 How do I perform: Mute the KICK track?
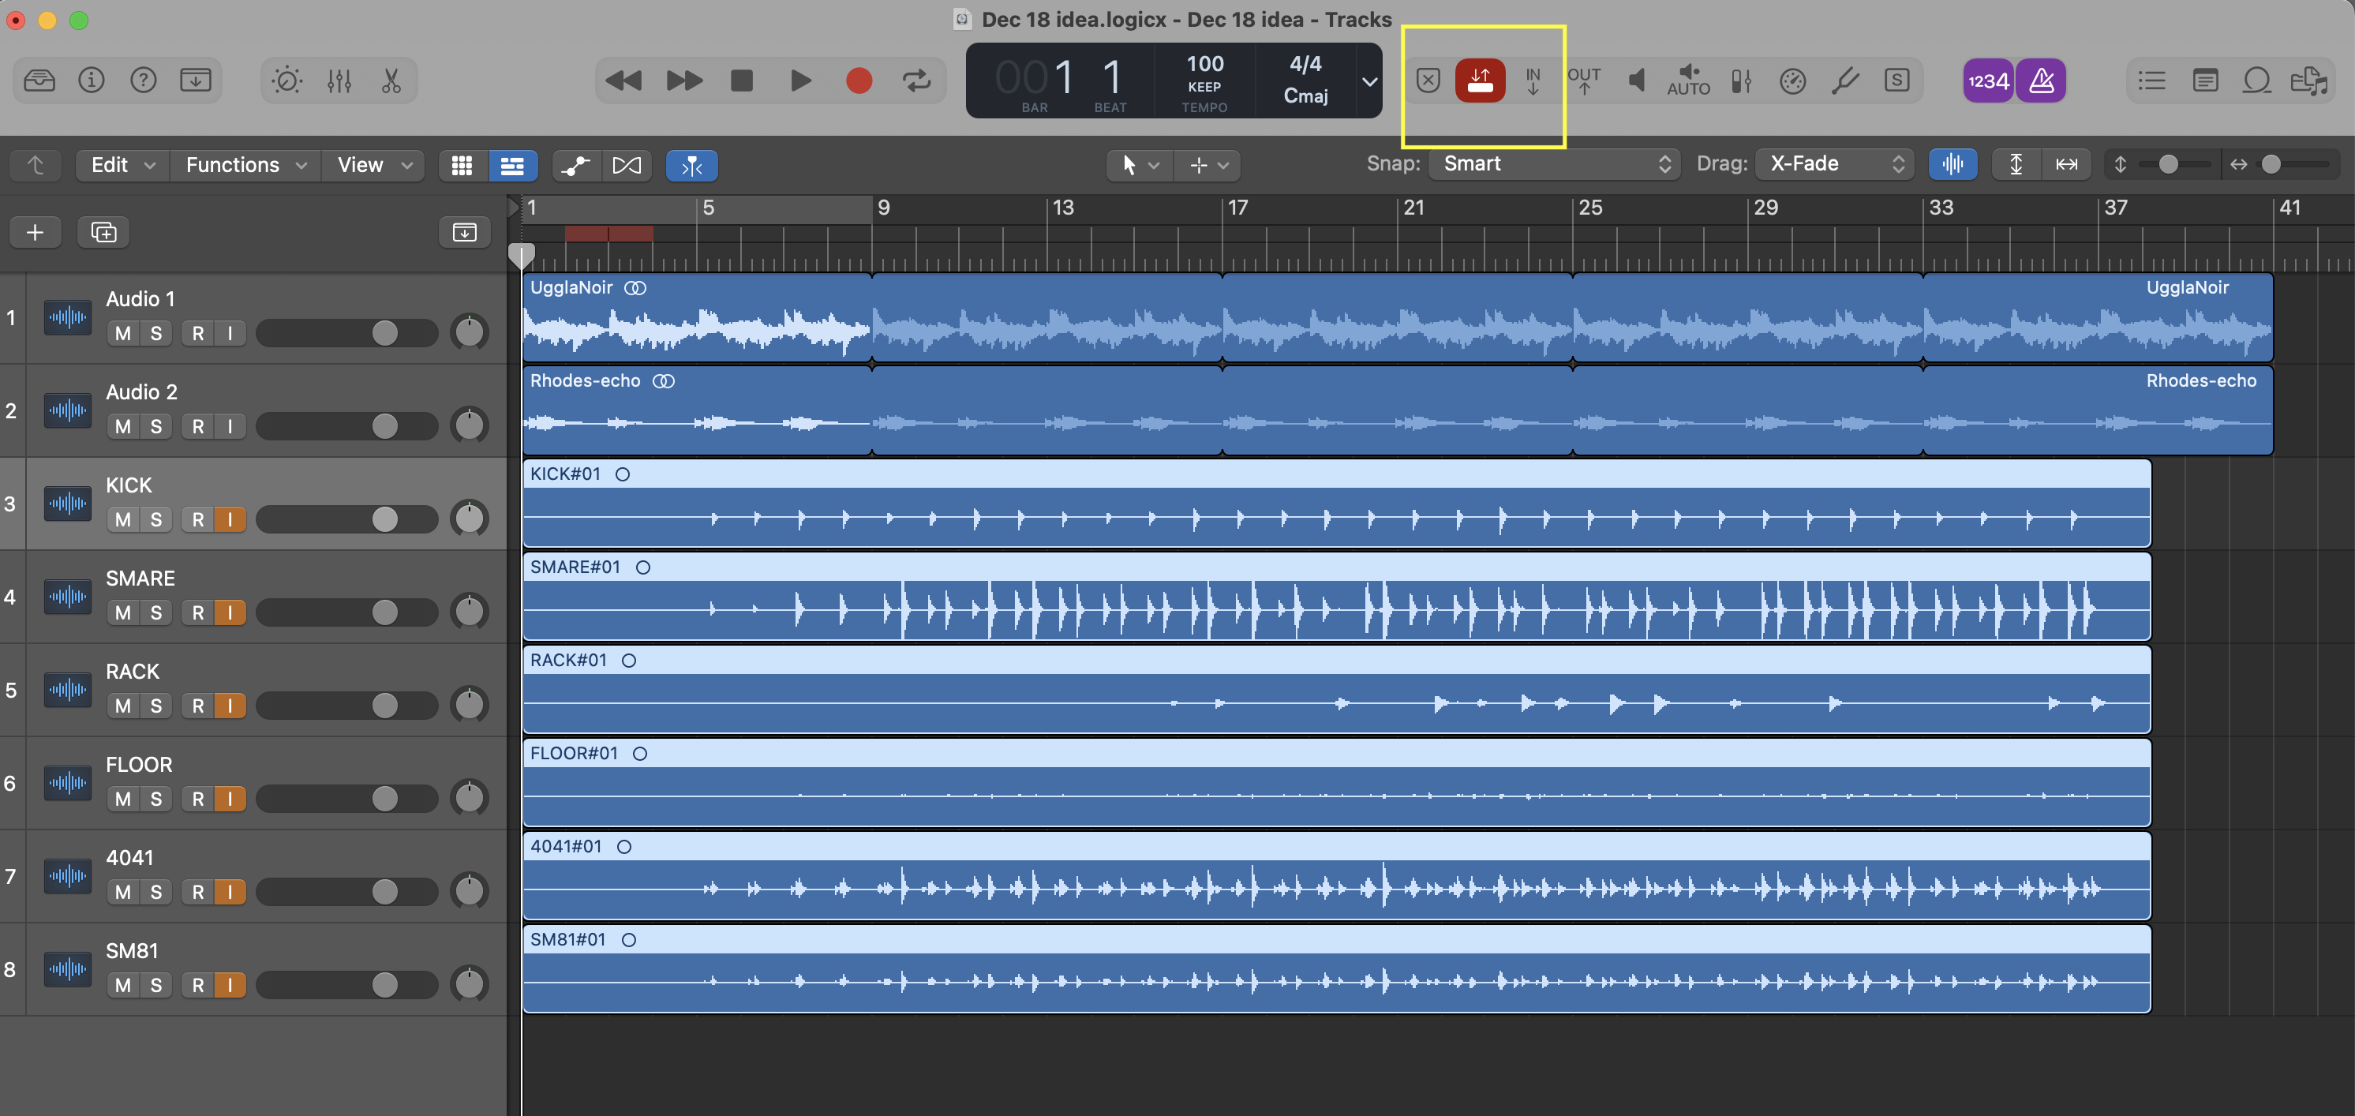tap(122, 519)
